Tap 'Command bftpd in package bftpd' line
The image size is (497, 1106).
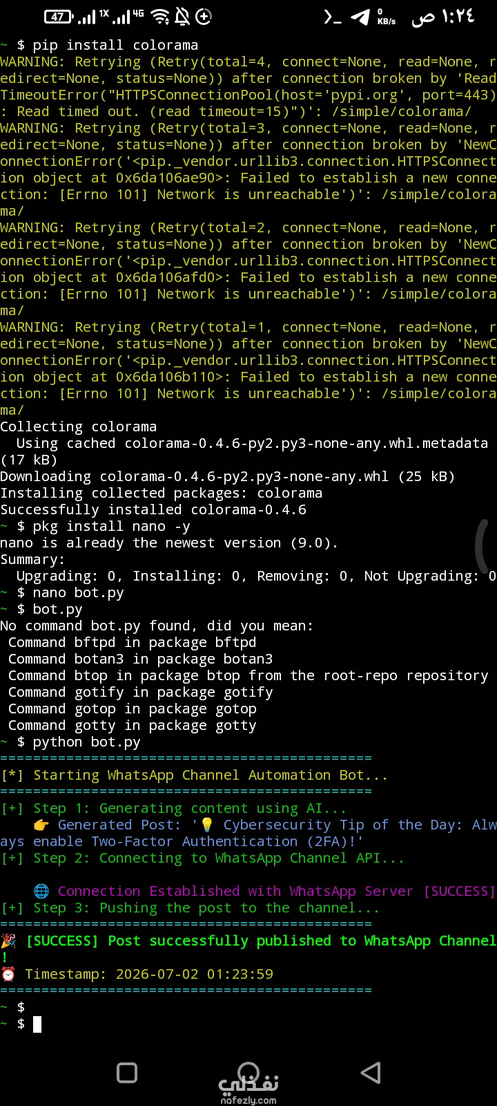(x=132, y=642)
